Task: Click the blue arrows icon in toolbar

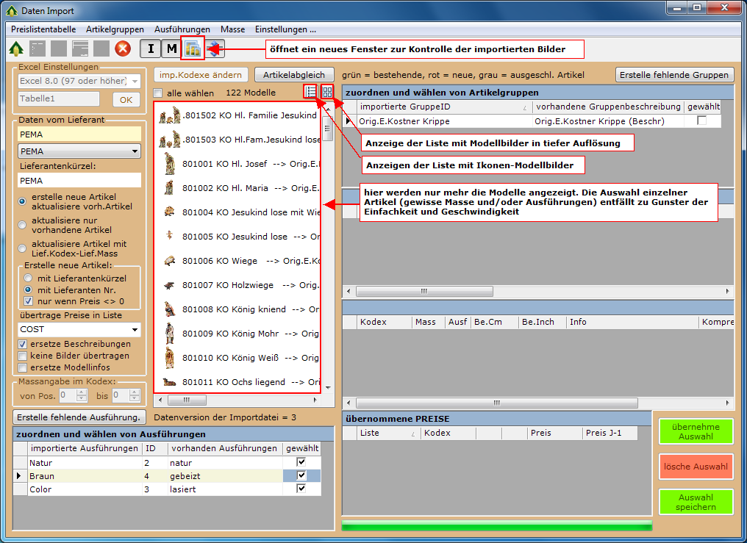Action: (x=215, y=49)
